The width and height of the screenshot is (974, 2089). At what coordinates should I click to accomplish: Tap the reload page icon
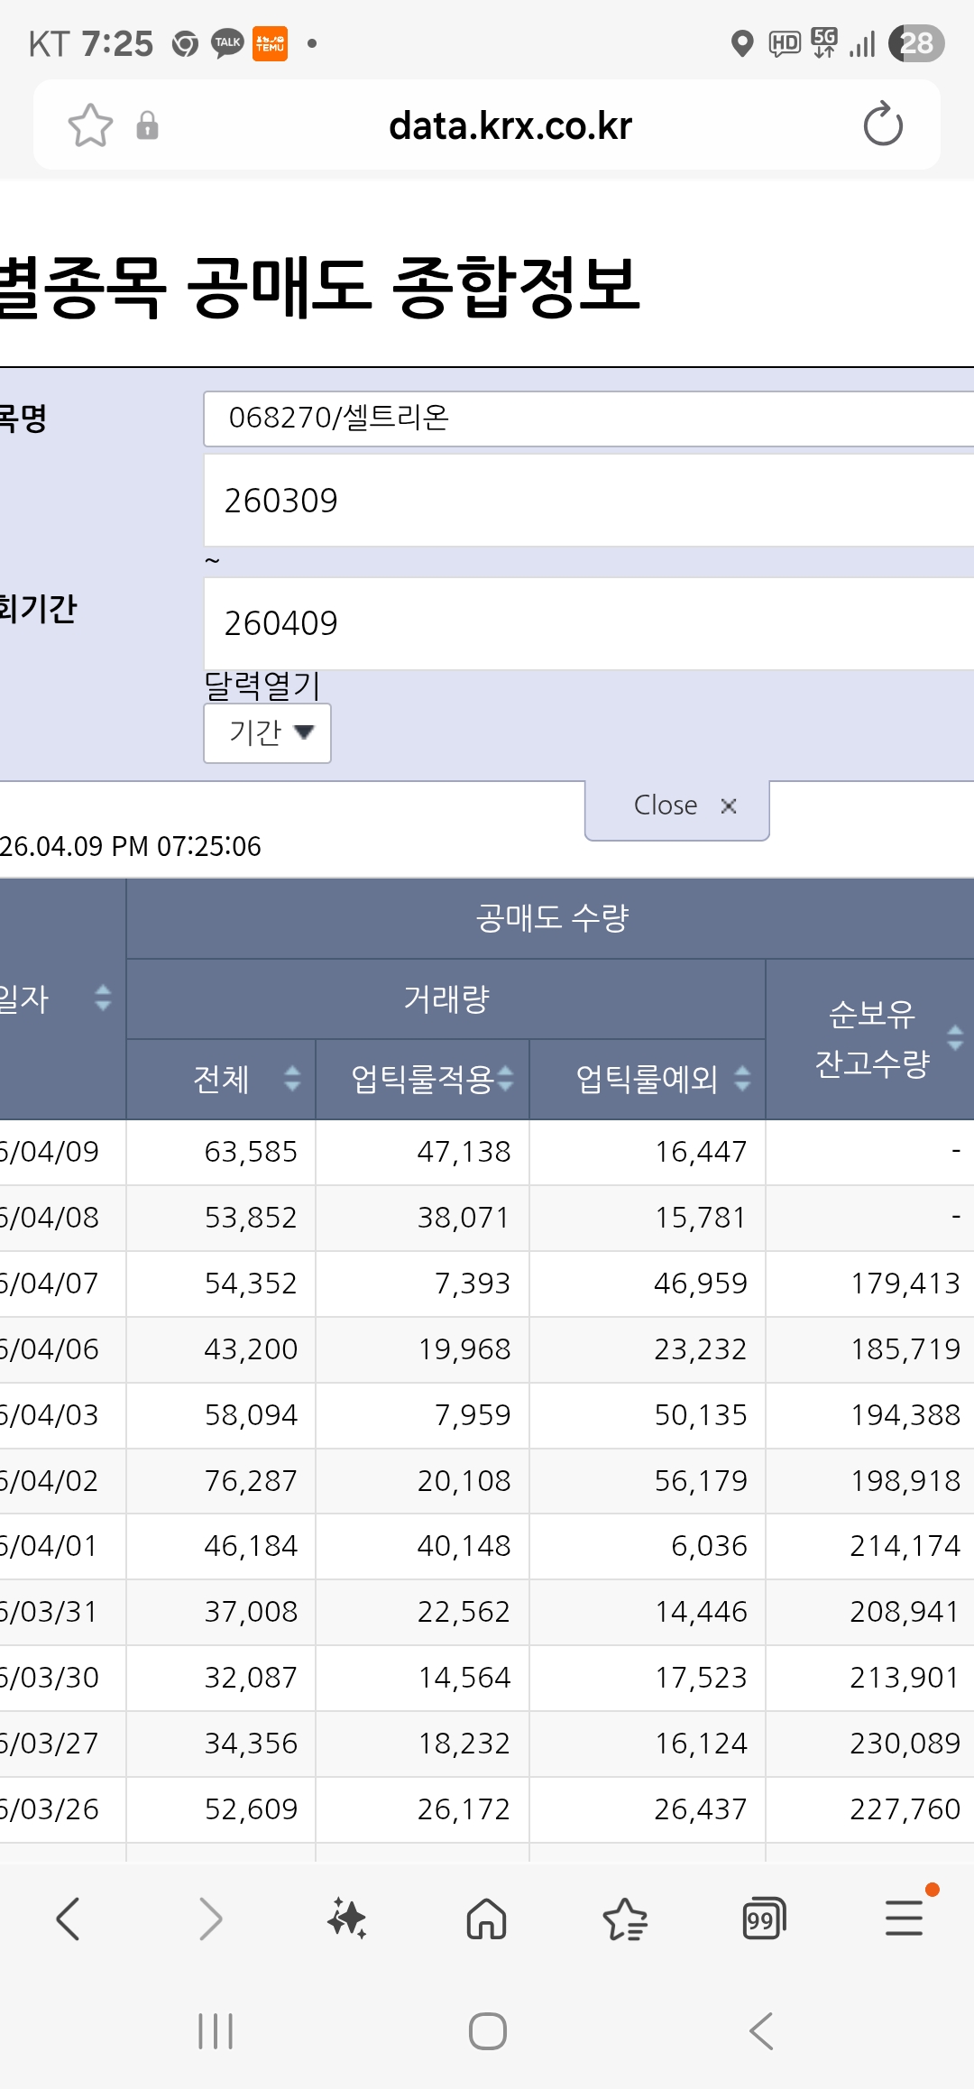(882, 125)
